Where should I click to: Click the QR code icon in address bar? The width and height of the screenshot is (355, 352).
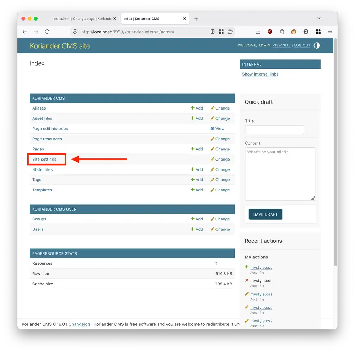click(x=221, y=32)
